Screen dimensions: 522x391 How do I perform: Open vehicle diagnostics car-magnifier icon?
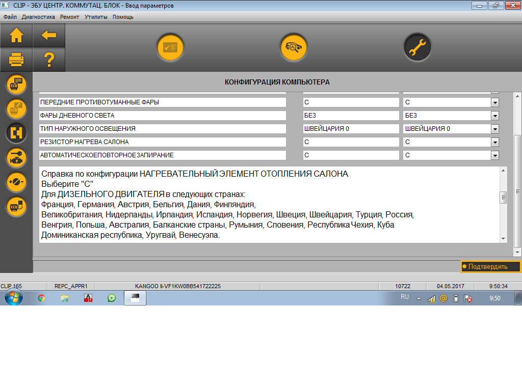[294, 47]
